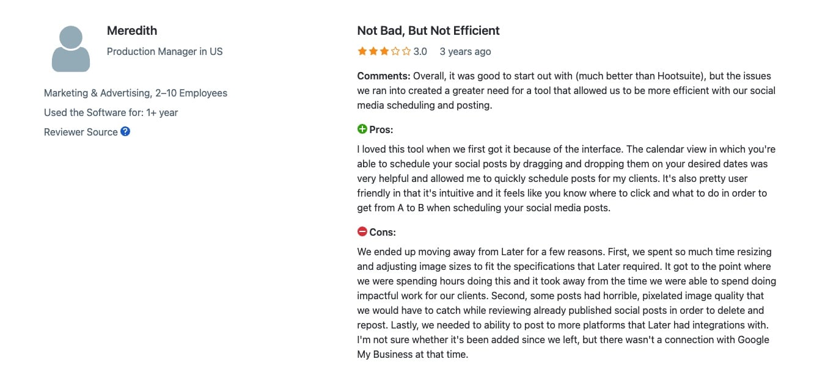The height and width of the screenshot is (381, 825).
Task: Click the review title 'Not Bad, But Not Efficient'
Action: pyautogui.click(x=428, y=31)
